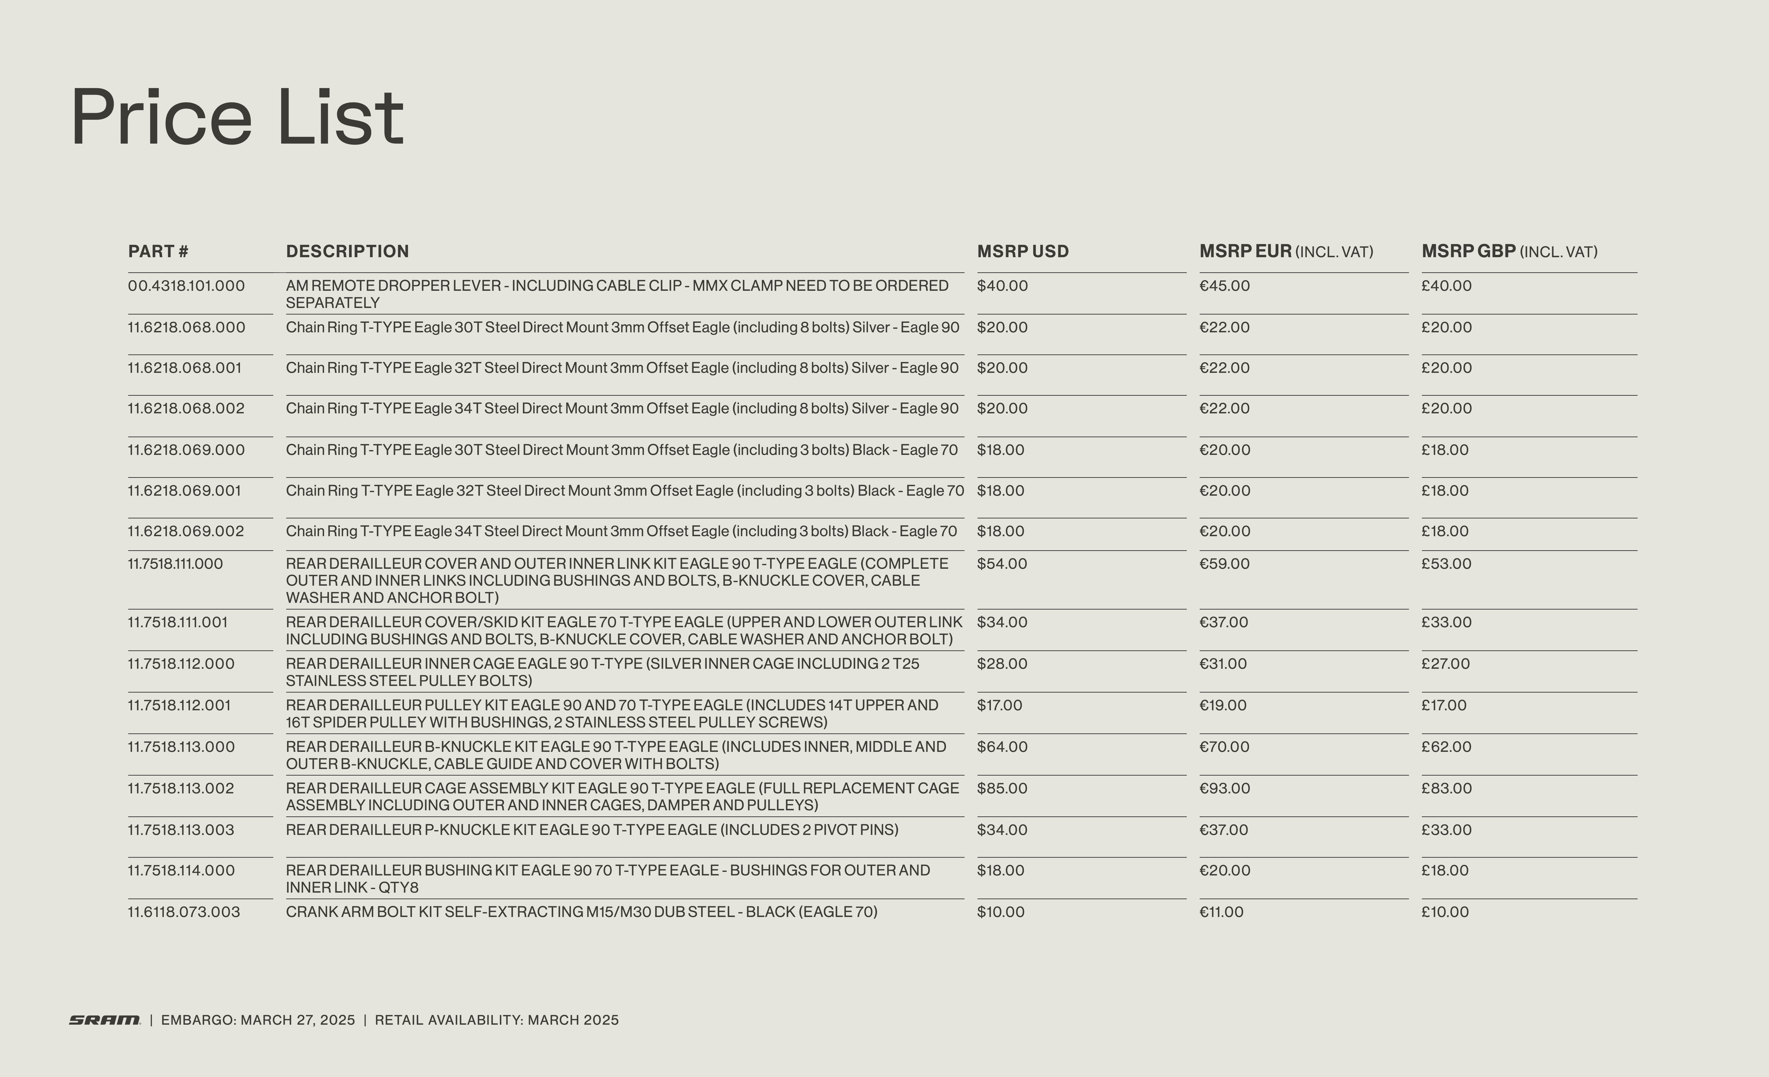Screen dimensions: 1769x1077
Task: Select part number 11.7518.114.000
Action: [181, 870]
